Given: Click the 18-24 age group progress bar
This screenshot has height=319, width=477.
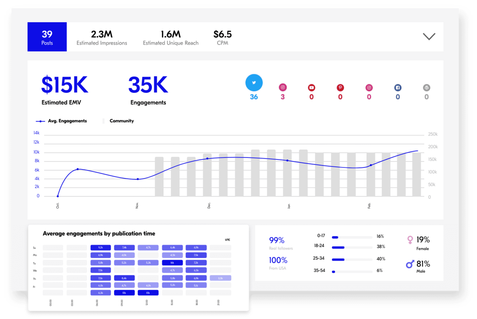Looking at the screenshot, I should pyautogui.click(x=352, y=247).
